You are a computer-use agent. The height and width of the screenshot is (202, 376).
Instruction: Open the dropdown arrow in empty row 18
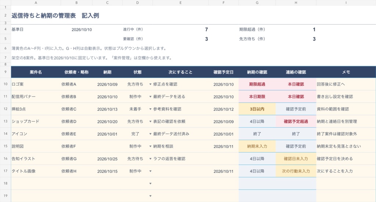point(150,184)
